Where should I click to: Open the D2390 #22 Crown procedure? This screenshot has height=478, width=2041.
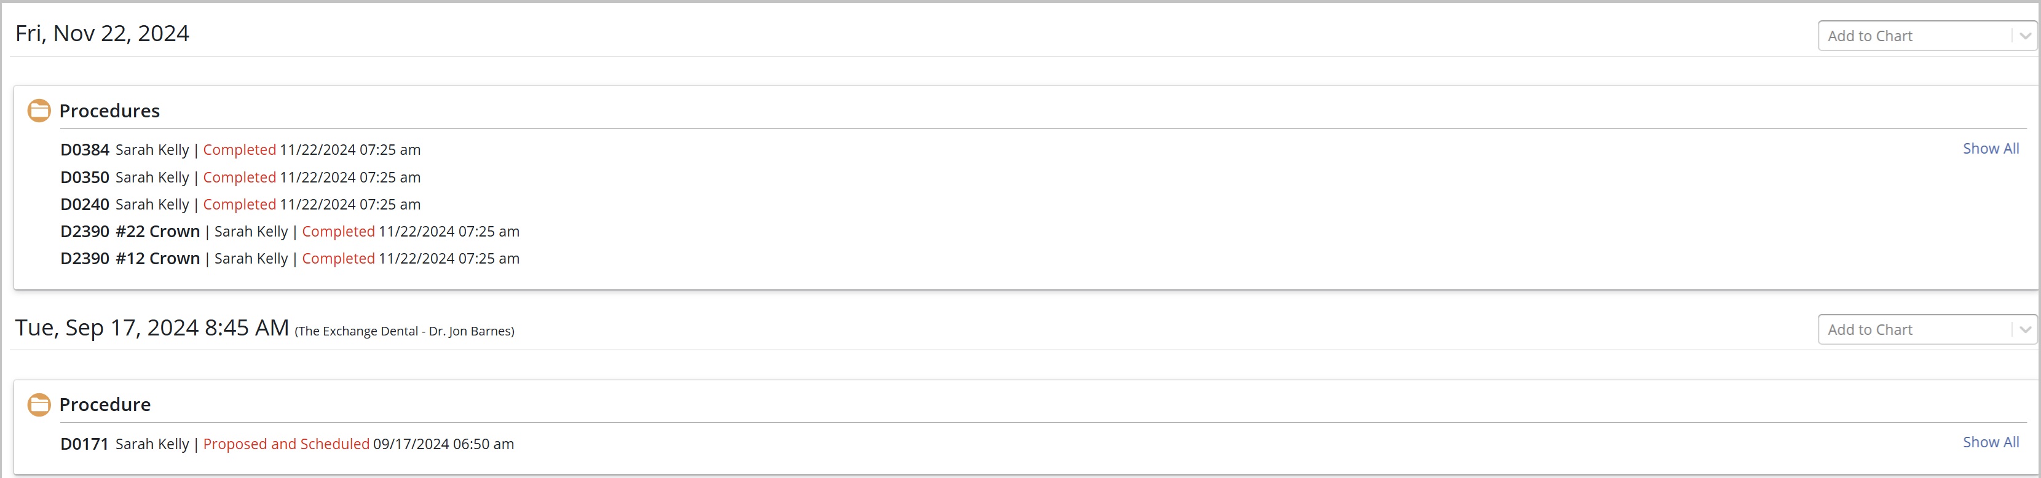[x=130, y=231]
